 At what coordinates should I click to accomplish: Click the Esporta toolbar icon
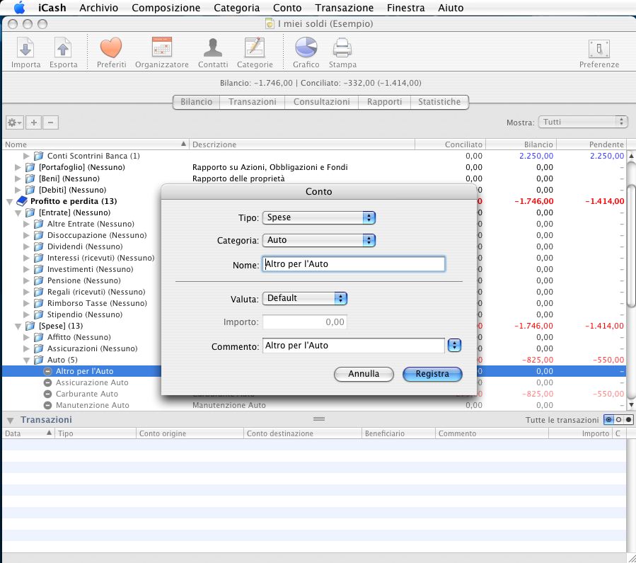click(63, 49)
